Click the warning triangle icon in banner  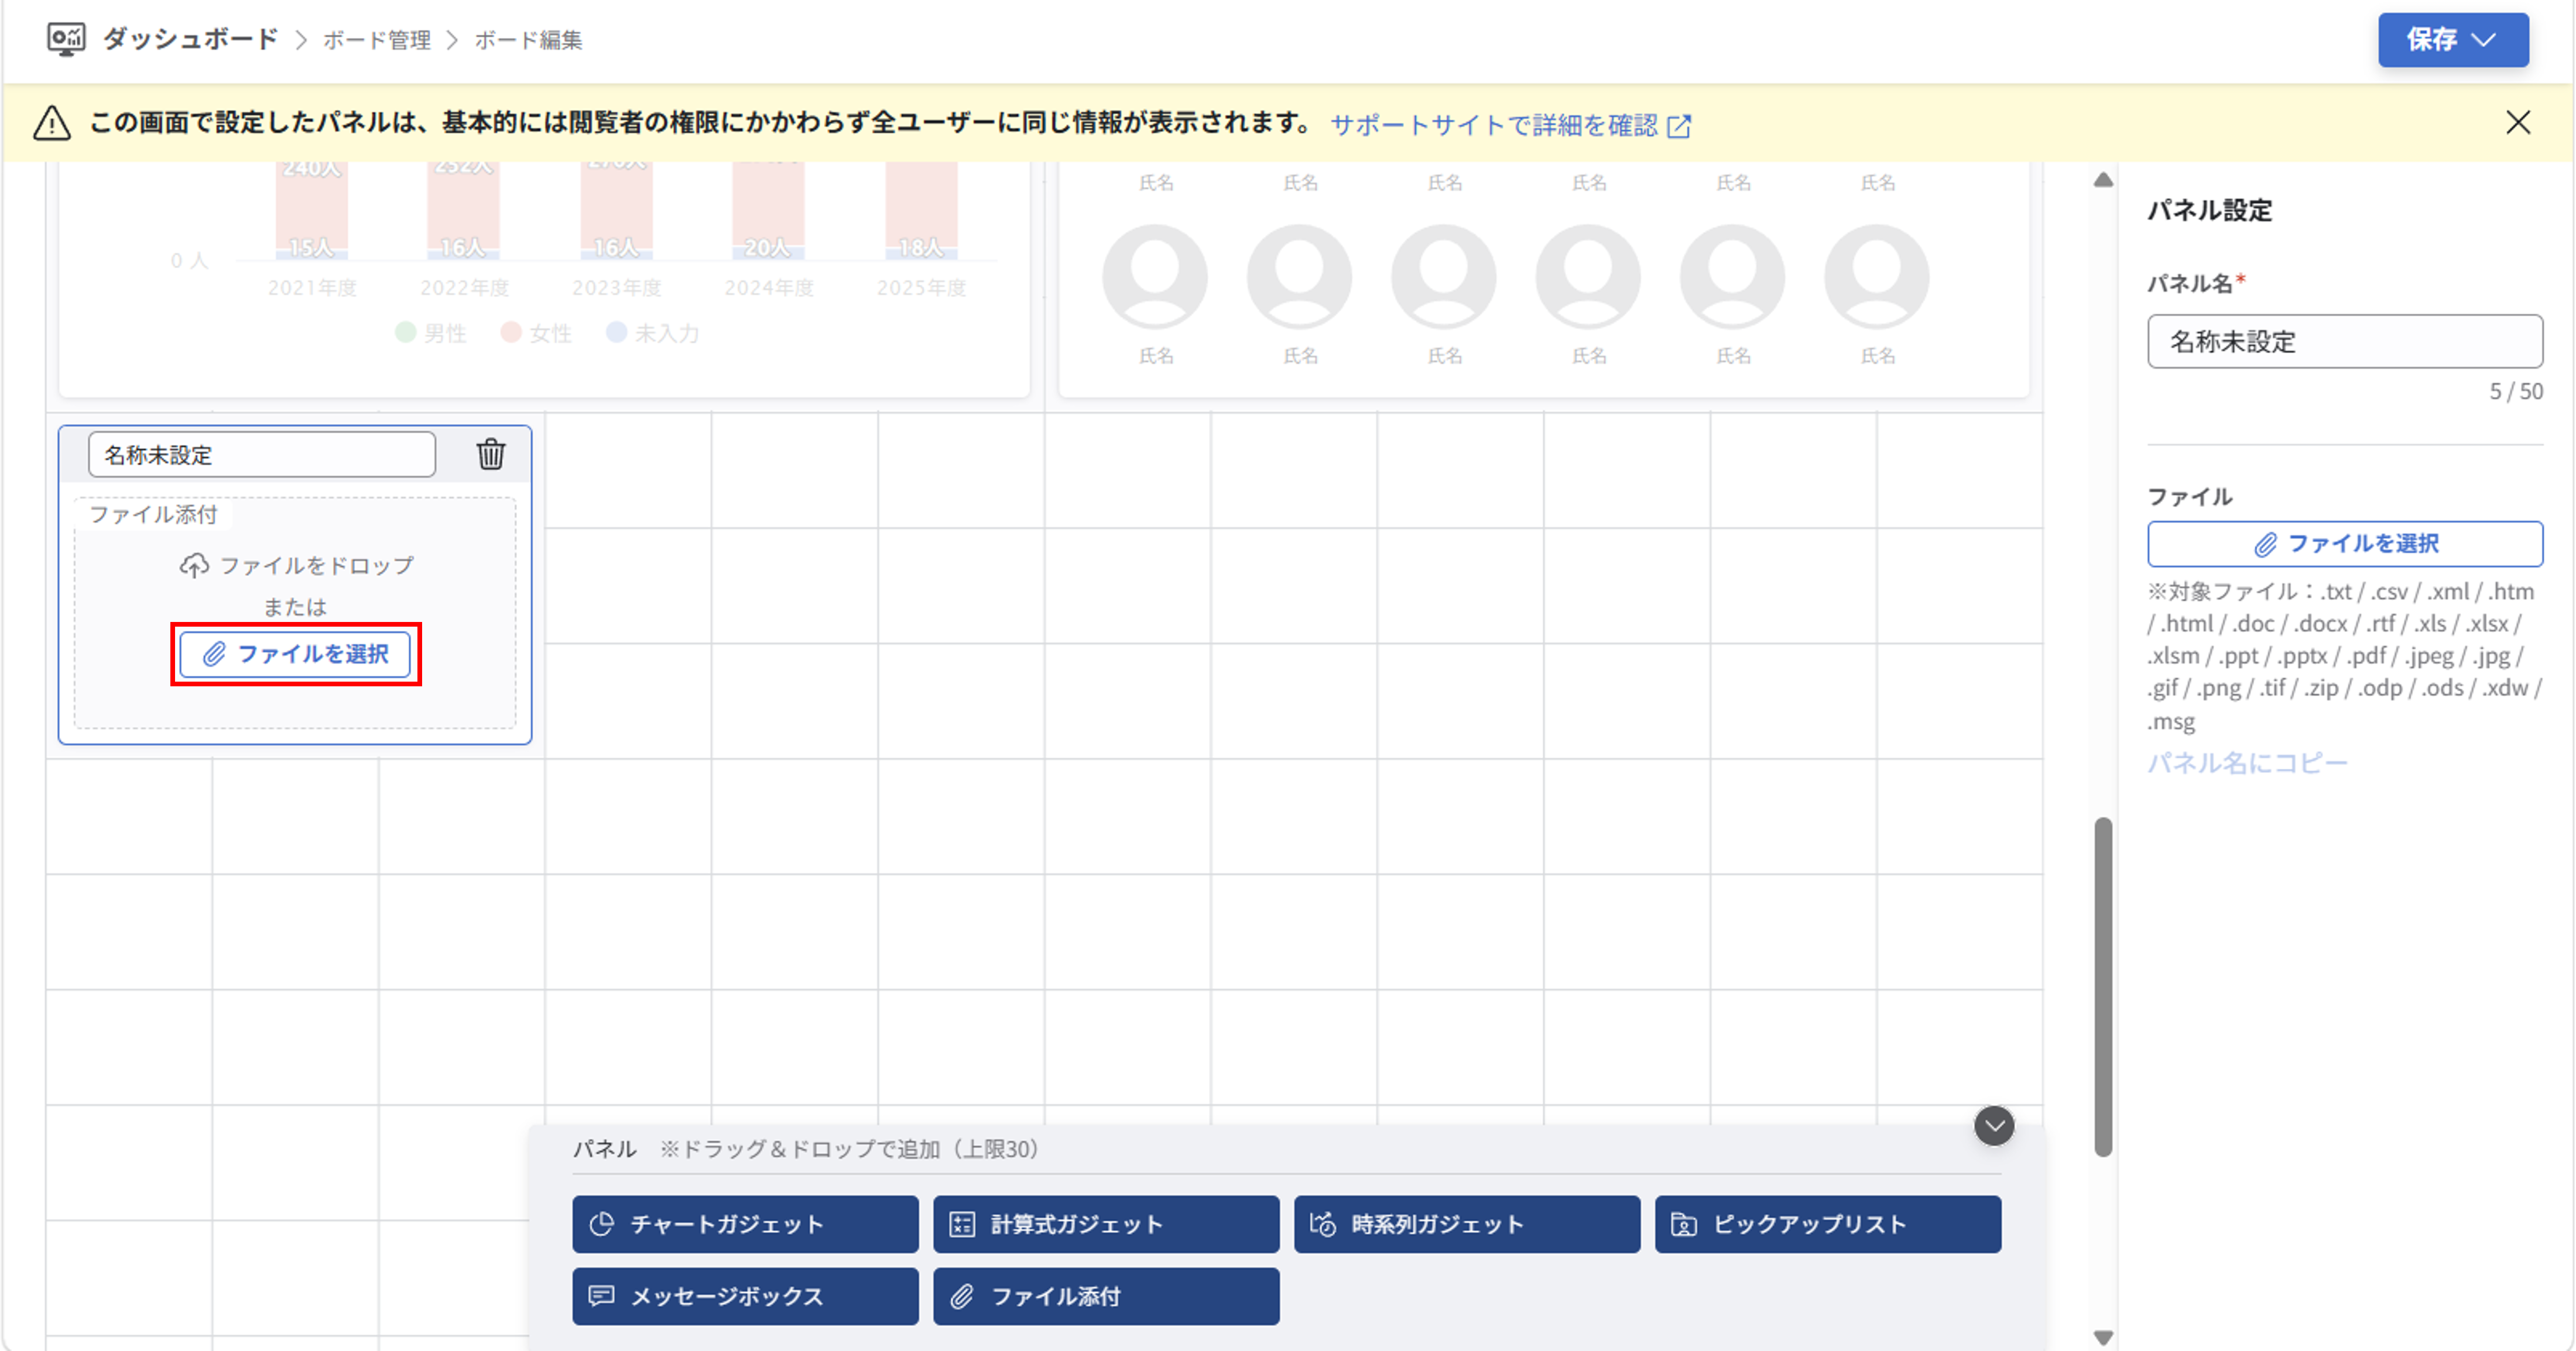tap(52, 124)
